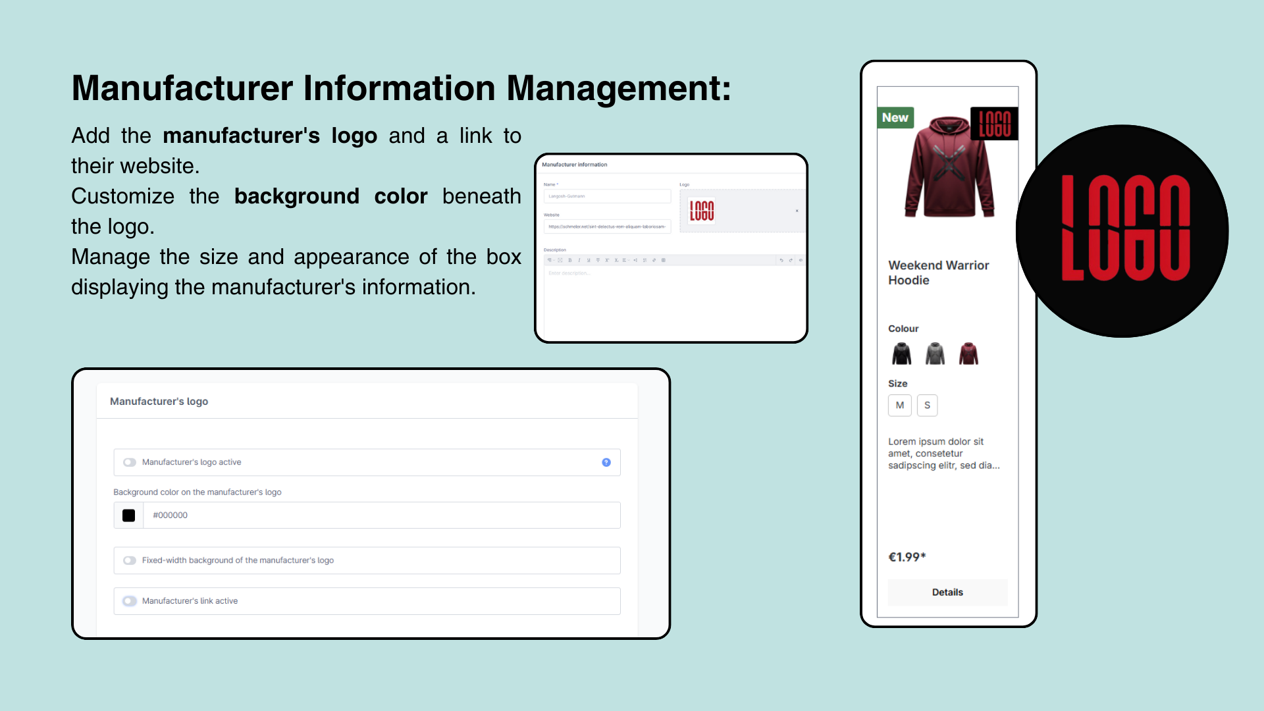Image resolution: width=1264 pixels, height=711 pixels.
Task: Apply underline formatting in the description editor
Action: (x=589, y=260)
